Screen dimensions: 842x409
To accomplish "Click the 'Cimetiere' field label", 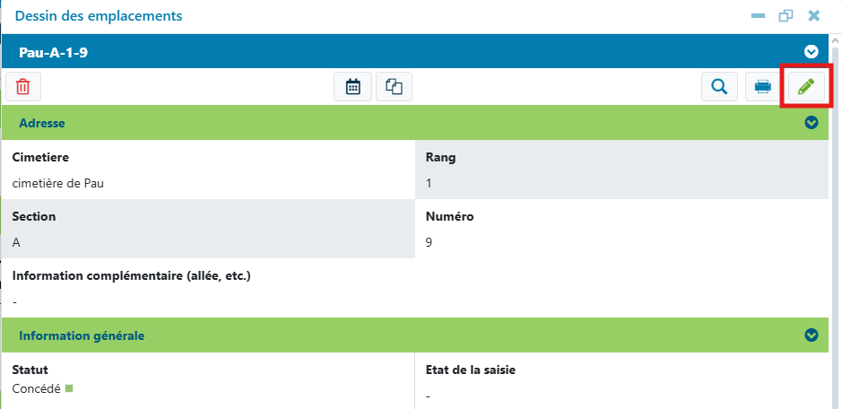I will tap(40, 158).
